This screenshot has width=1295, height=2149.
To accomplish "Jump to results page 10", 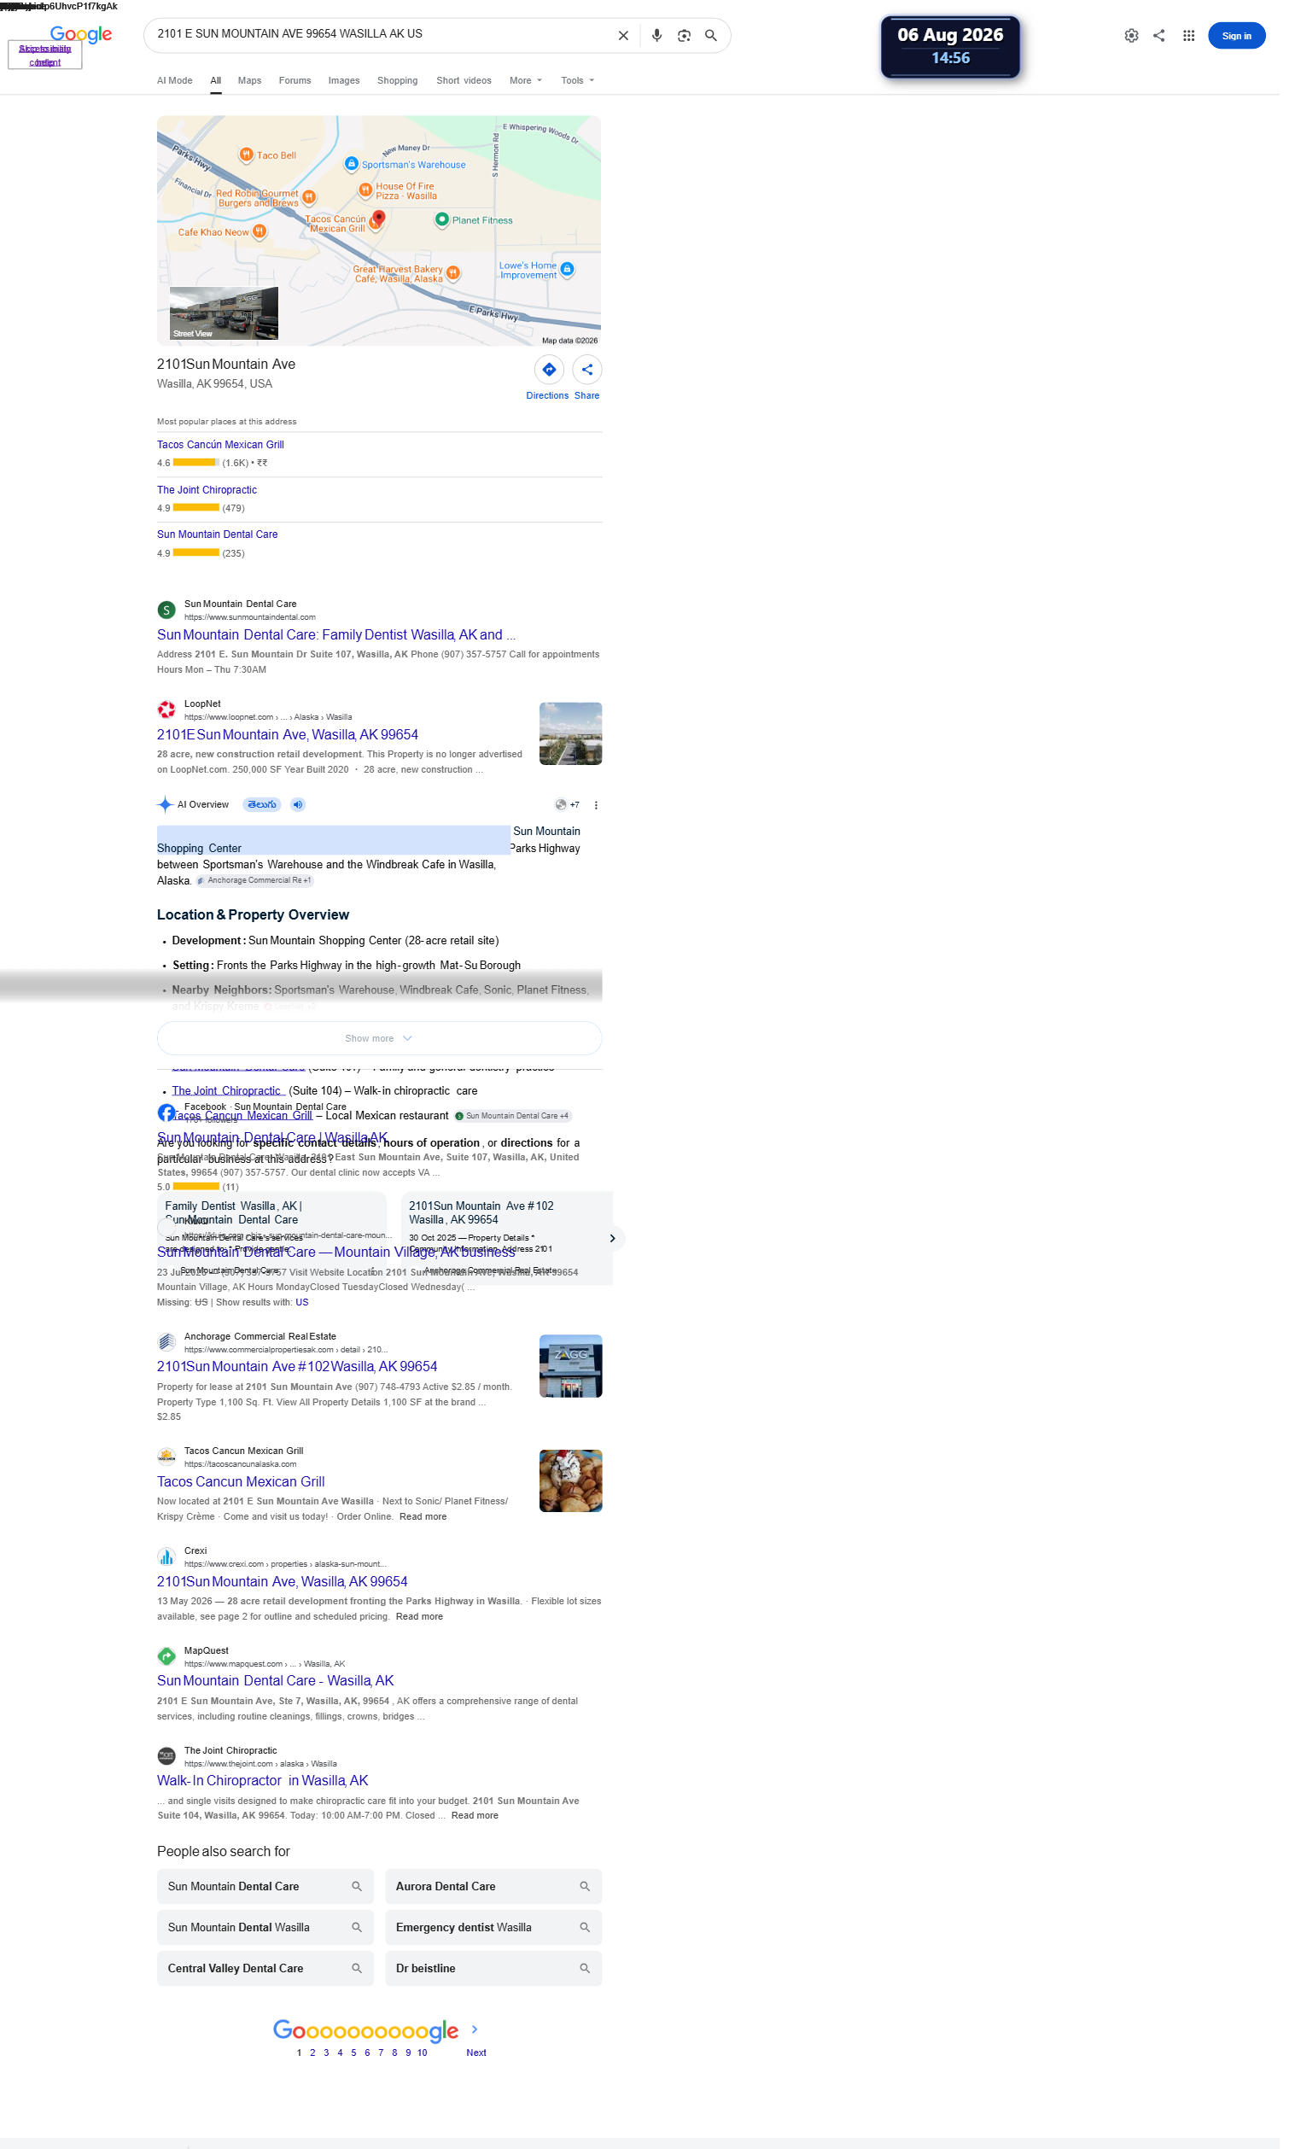I will [422, 2053].
